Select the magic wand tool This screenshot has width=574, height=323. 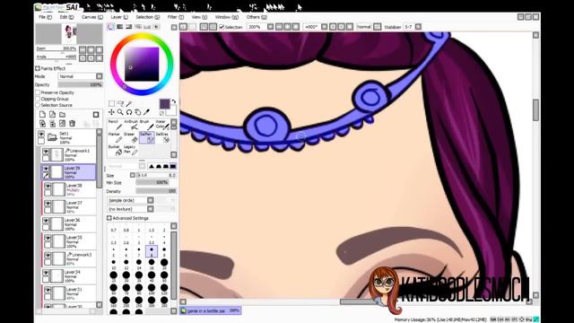(x=128, y=104)
